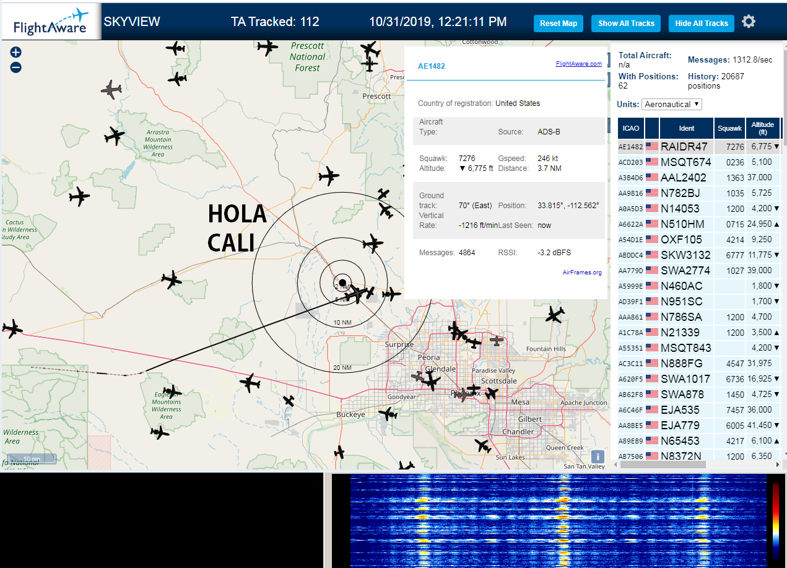787x568 pixels.
Task: Select EJA779 row in aircraft table
Action: [699, 426]
